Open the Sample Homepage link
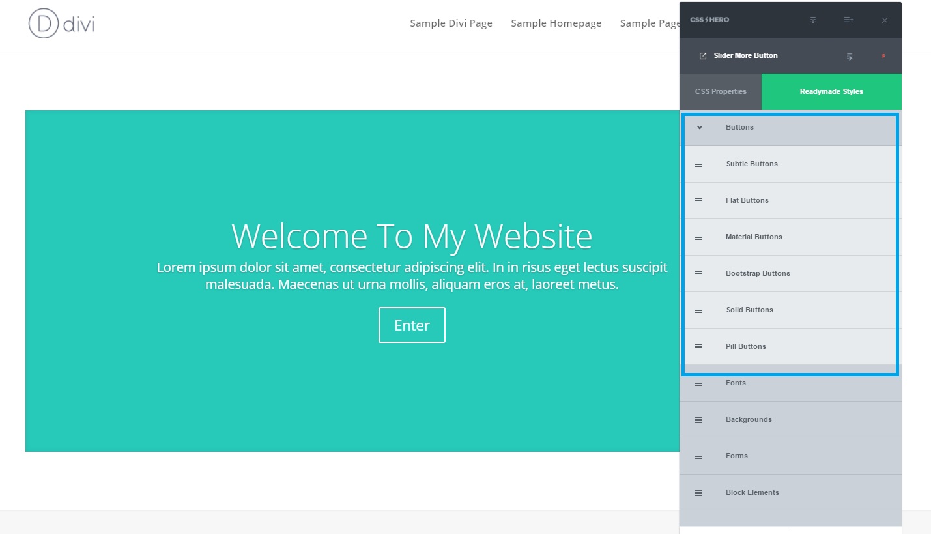The width and height of the screenshot is (931, 534). tap(556, 23)
